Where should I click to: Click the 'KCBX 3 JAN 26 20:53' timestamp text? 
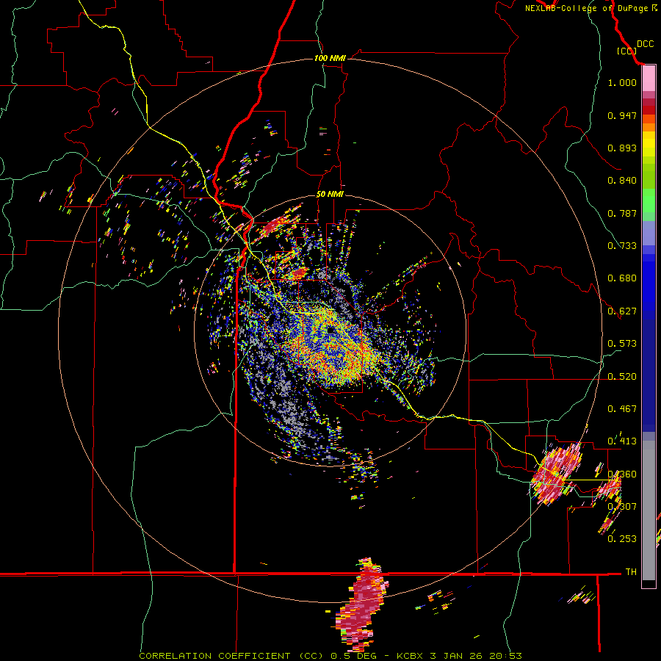[459, 656]
